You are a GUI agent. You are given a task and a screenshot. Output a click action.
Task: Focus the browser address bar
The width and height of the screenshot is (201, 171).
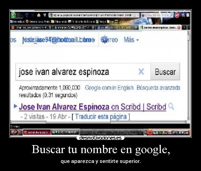tap(94, 15)
